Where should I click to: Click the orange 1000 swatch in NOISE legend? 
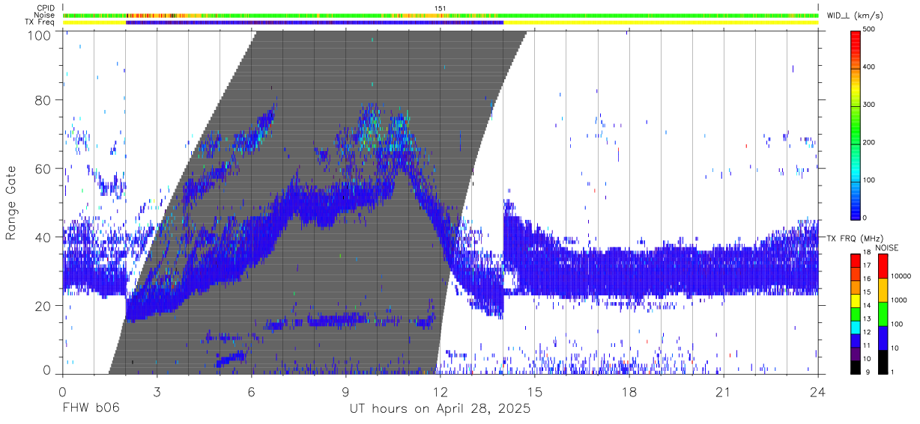pyautogui.click(x=883, y=290)
